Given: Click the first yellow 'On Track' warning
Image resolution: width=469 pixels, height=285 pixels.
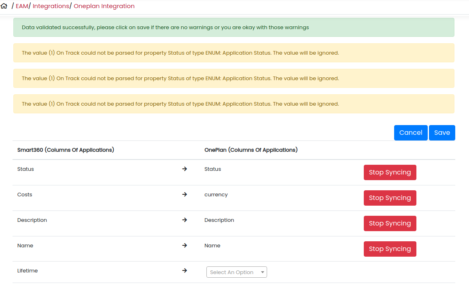Looking at the screenshot, I should 233,53.
